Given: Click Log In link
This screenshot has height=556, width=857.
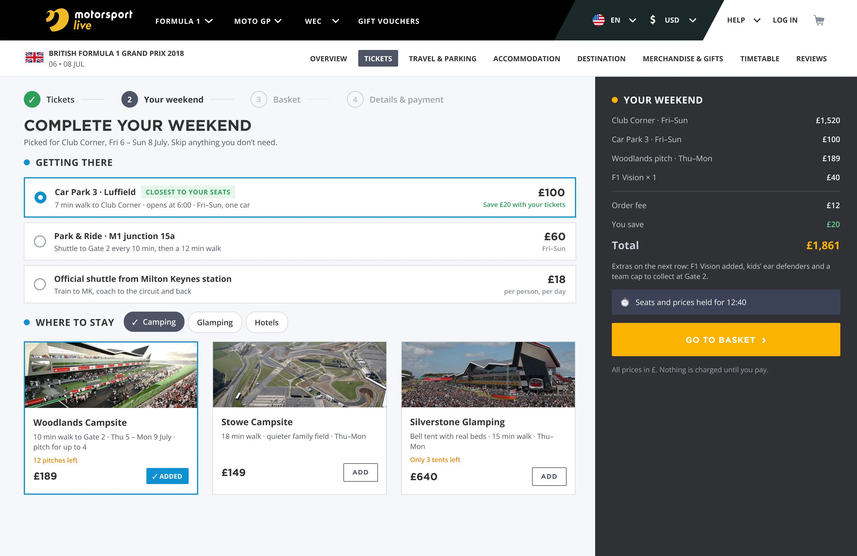Looking at the screenshot, I should (785, 20).
